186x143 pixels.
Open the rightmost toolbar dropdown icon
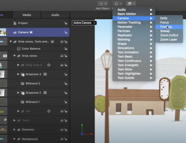coord(131,4)
